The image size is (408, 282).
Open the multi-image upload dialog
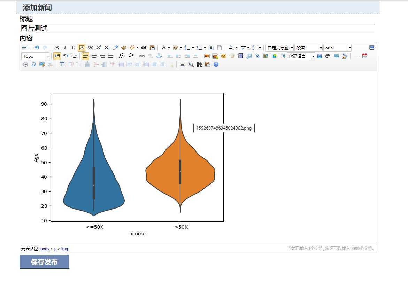[215, 56]
